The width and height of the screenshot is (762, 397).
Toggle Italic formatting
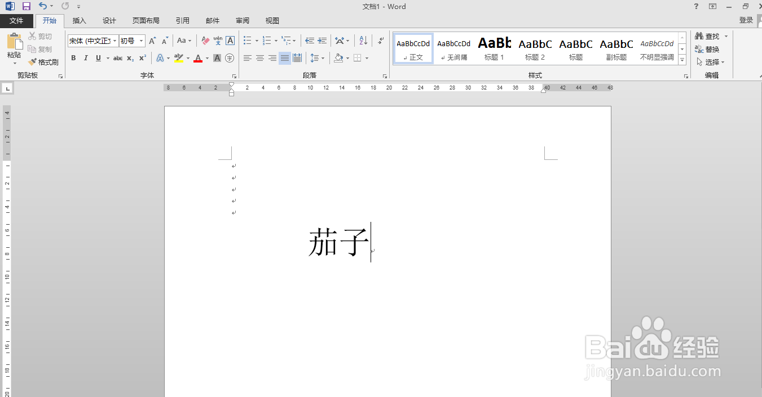(x=86, y=58)
